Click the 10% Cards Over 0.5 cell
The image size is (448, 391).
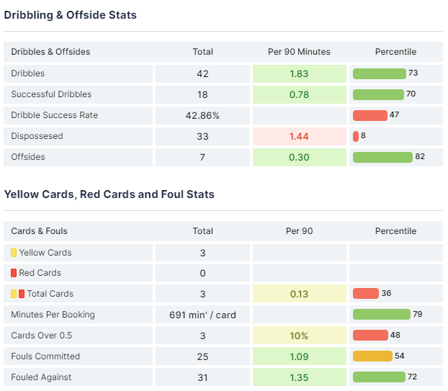[299, 336]
